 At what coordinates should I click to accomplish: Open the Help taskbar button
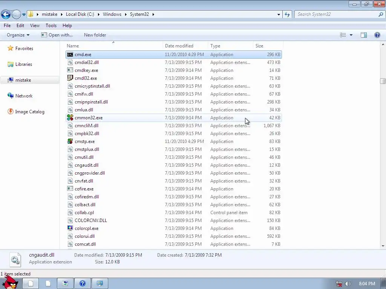click(x=83, y=283)
